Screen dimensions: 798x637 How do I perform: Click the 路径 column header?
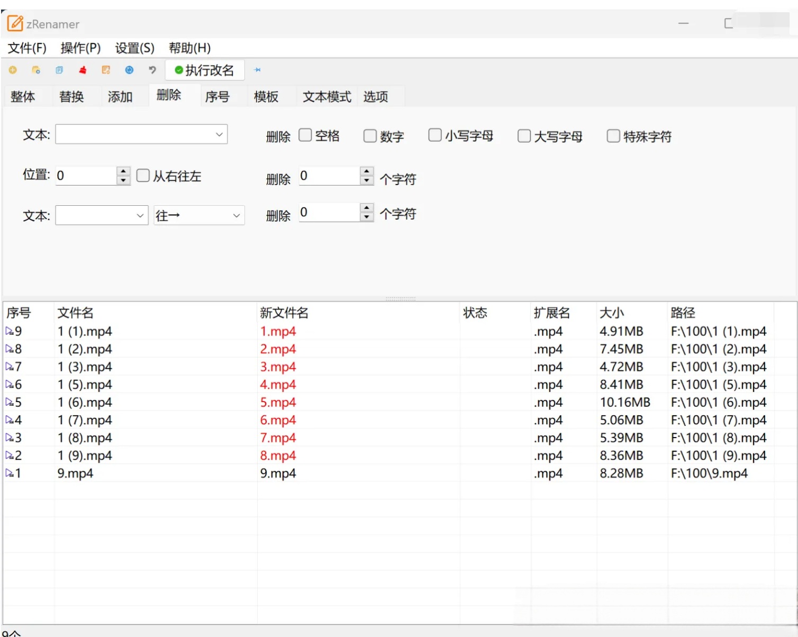pos(720,313)
